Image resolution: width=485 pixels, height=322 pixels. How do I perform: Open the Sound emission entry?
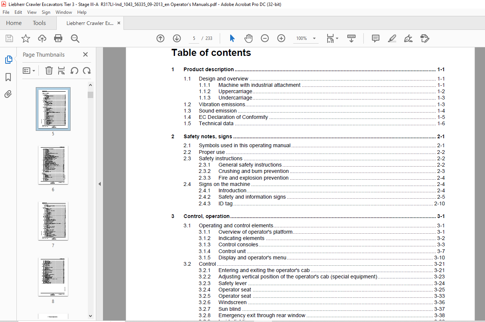314,111
